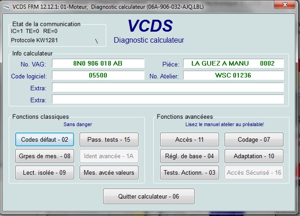Click Quitter calculateur - 06

[x=149, y=196]
